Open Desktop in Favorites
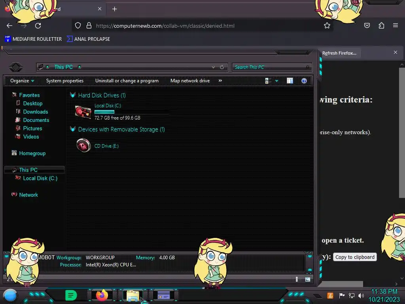 coord(32,103)
